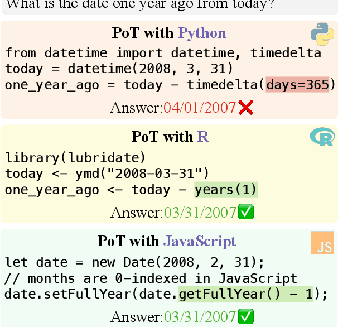This screenshot has width=338, height=327.
Task: Select the green highlighted years(1) code
Action: (226, 190)
